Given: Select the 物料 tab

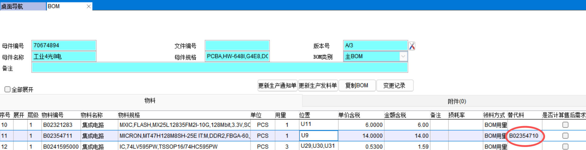Looking at the screenshot, I should coord(150,101).
